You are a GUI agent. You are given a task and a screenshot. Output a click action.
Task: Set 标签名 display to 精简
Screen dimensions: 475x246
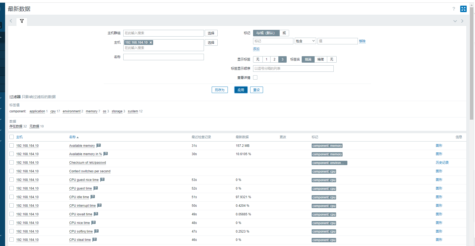point(321,59)
